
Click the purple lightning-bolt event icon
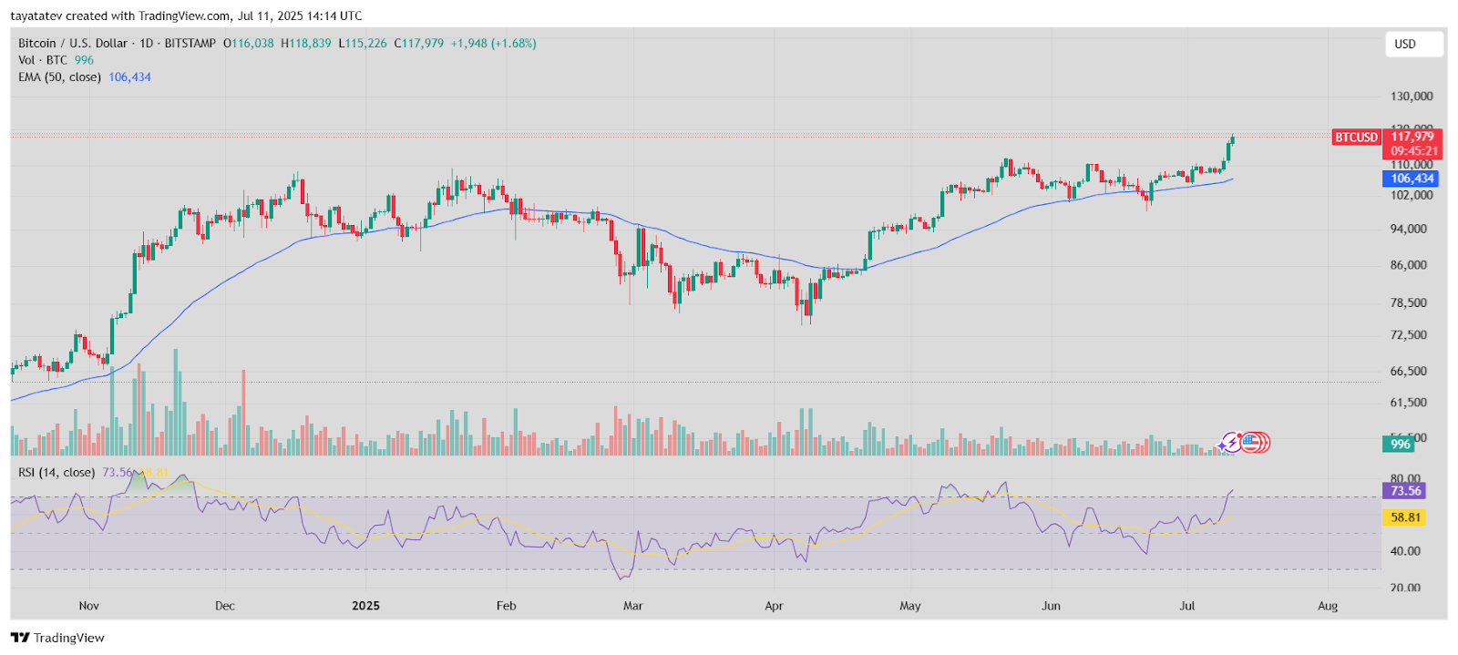pos(1230,443)
